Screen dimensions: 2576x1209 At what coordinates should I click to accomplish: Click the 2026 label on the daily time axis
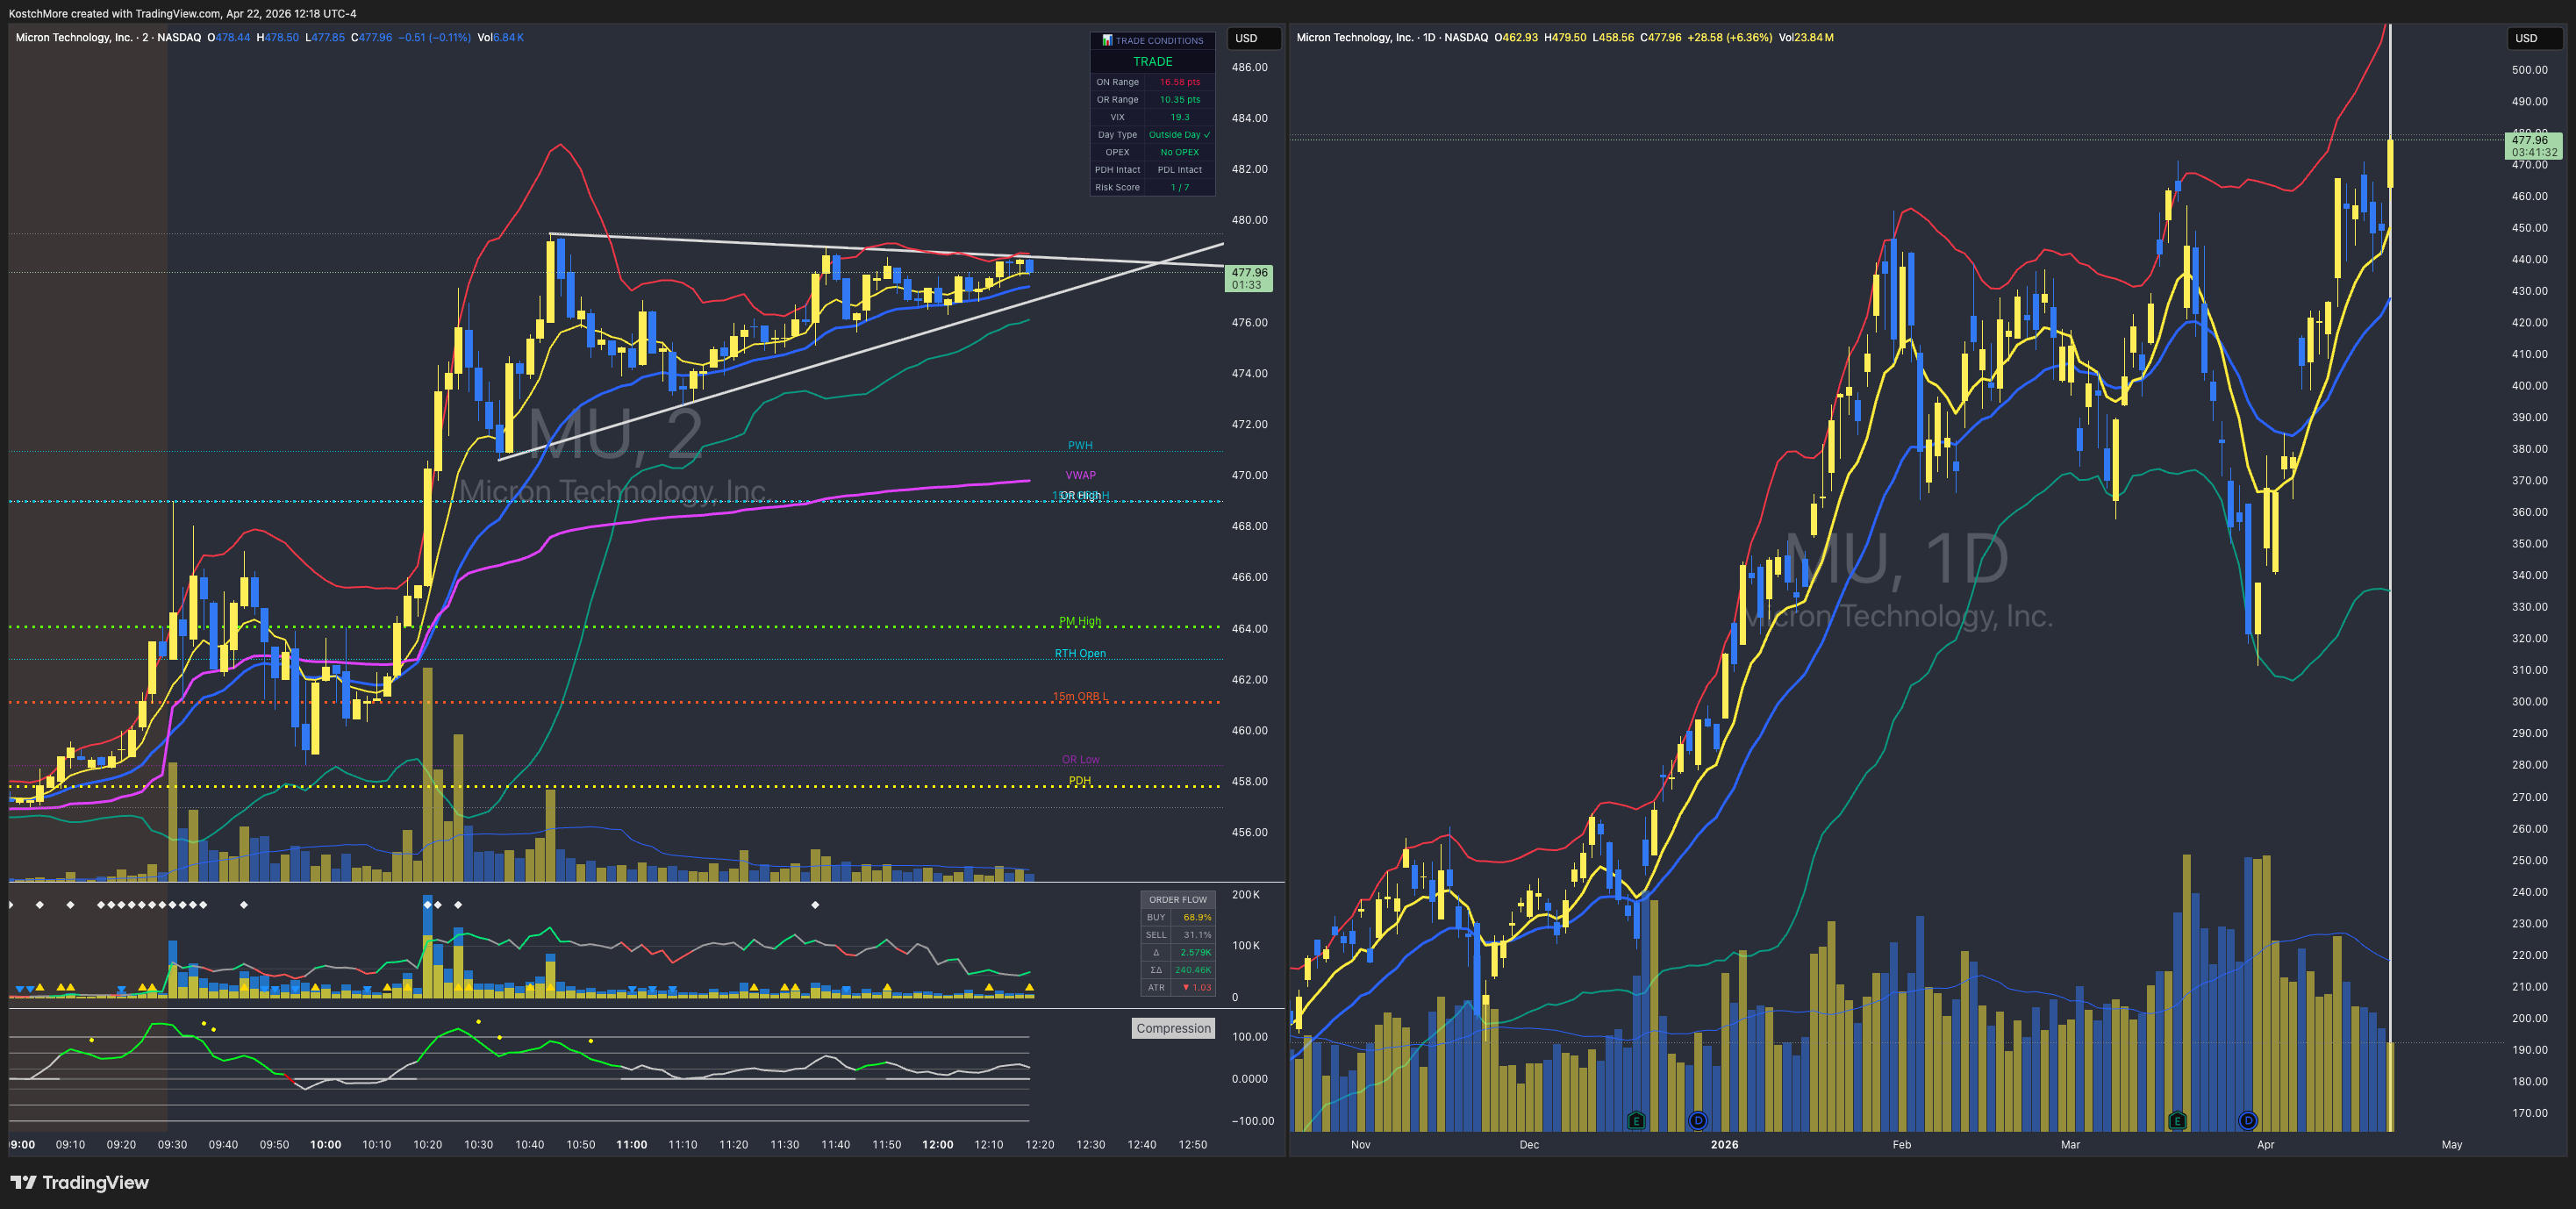(1724, 1145)
